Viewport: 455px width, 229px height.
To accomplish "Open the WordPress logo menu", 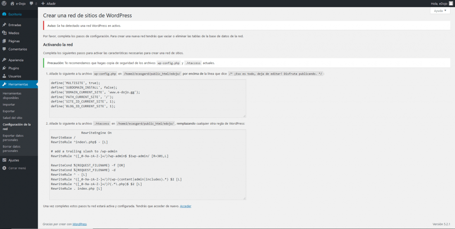I will (x=4, y=3).
